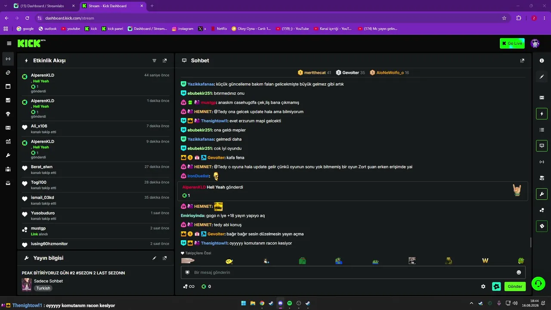
Task: Open the bar chart icon in left sidebar
Action: tap(8, 100)
